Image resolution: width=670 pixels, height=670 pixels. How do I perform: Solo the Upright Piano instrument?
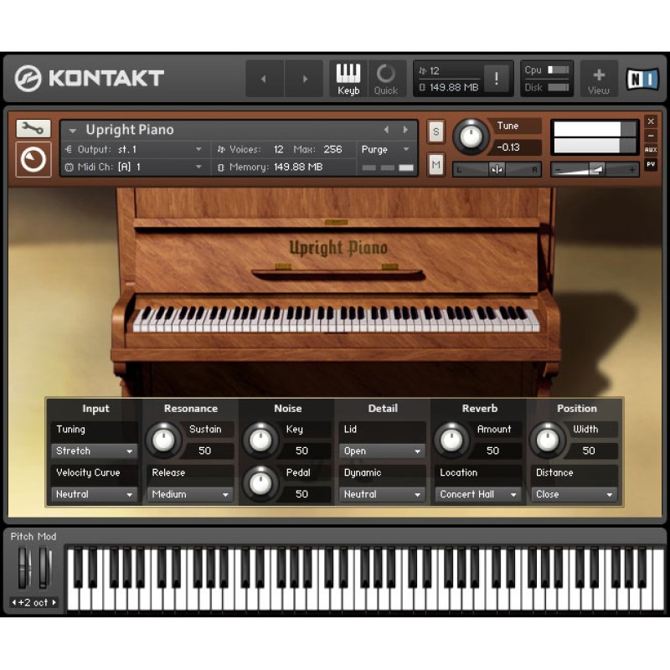tap(435, 131)
